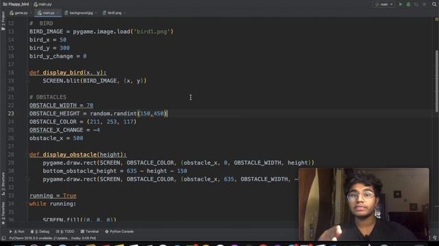Click the webcam overlay thumbnail

coord(364,204)
